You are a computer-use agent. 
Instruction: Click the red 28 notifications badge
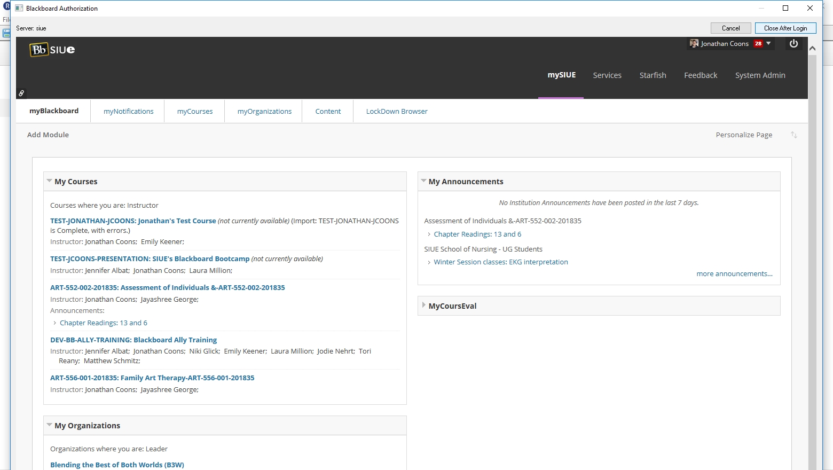click(758, 44)
